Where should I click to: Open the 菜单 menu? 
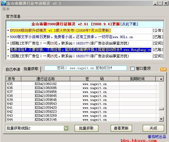(6, 9)
